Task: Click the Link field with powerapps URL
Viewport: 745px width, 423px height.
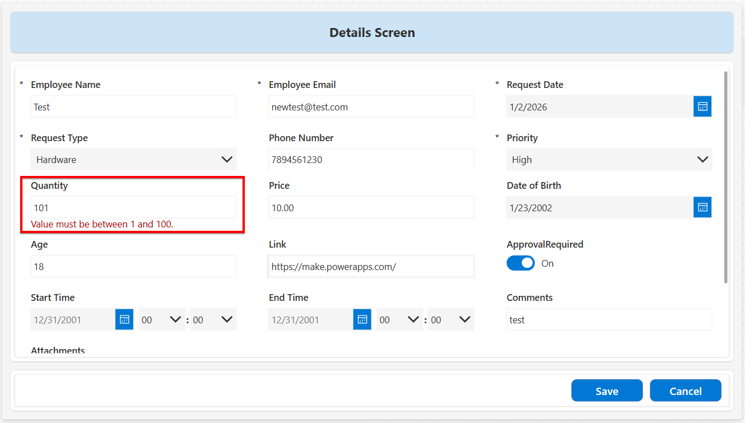Action: click(x=371, y=267)
